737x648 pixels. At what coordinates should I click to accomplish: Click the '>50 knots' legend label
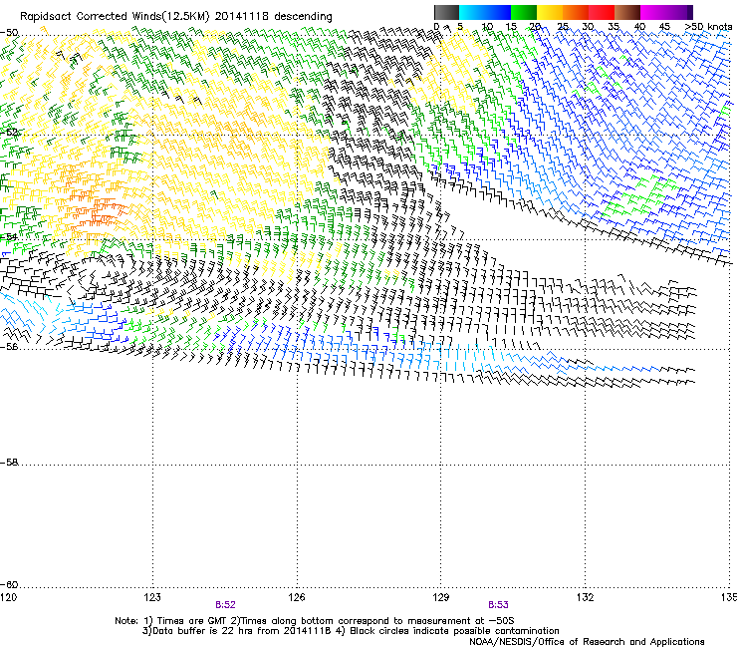coord(708,27)
